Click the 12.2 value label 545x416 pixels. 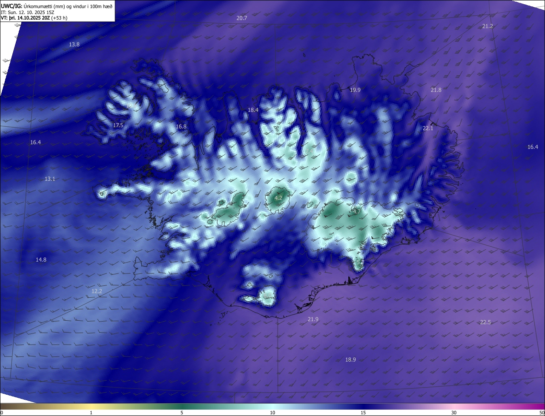[x=97, y=291]
